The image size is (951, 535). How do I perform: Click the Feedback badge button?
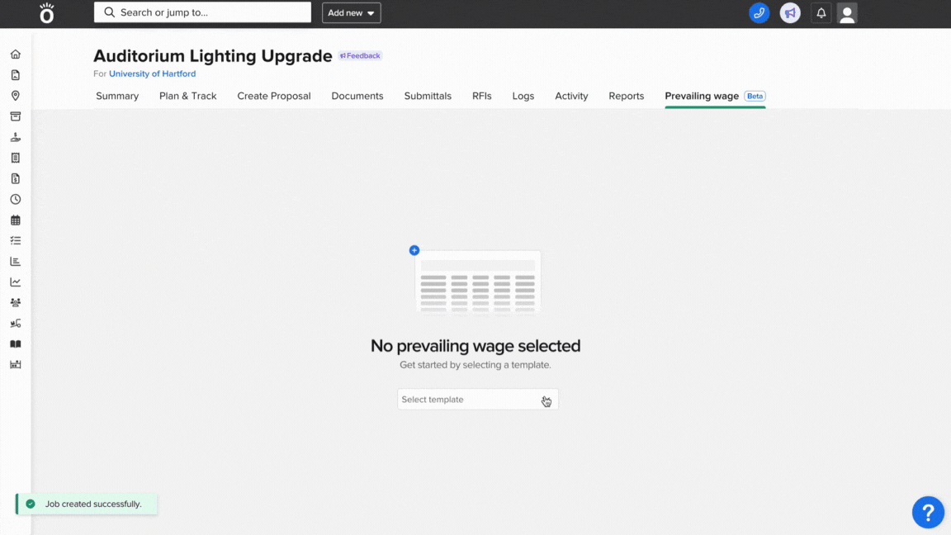click(360, 56)
